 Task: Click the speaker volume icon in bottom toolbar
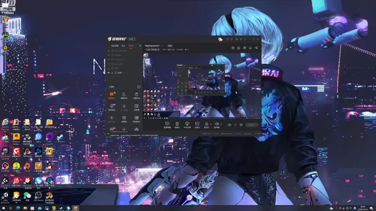[217, 124]
